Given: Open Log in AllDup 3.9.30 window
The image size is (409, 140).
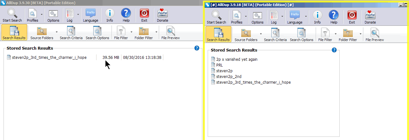Looking at the screenshot, I should pyautogui.click(x=69, y=15).
